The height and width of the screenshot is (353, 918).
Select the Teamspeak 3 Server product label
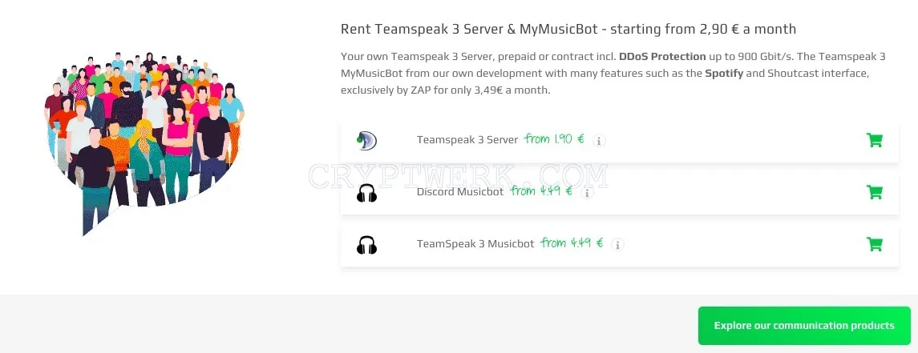tap(467, 140)
